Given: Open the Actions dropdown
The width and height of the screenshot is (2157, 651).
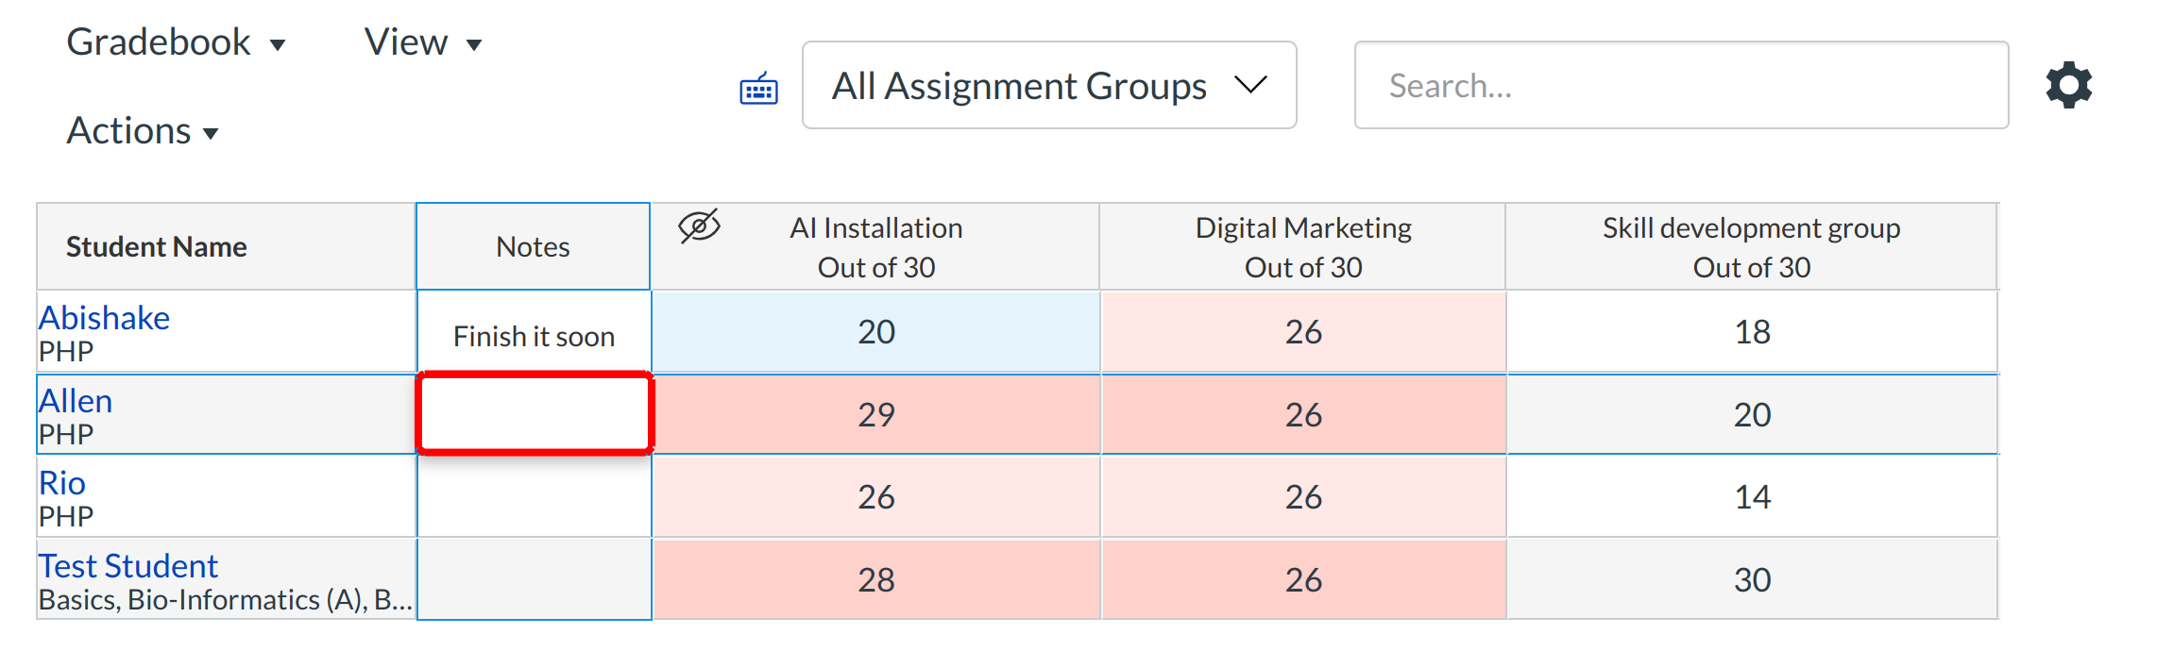Looking at the screenshot, I should (142, 131).
